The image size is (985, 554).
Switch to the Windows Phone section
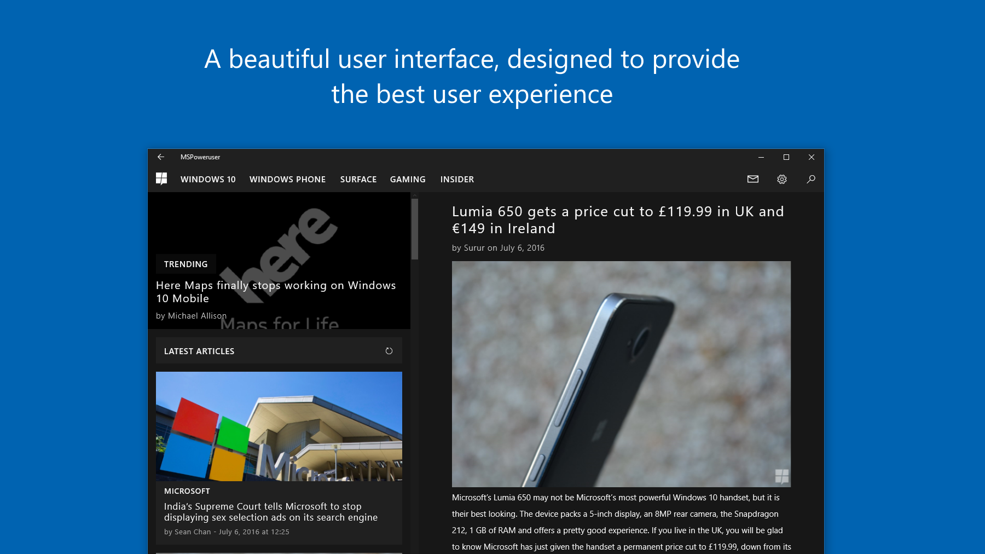pyautogui.click(x=287, y=180)
